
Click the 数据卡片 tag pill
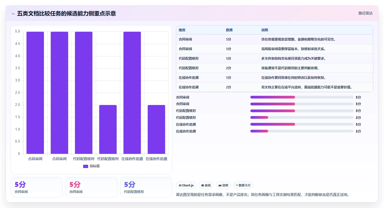pos(243,185)
